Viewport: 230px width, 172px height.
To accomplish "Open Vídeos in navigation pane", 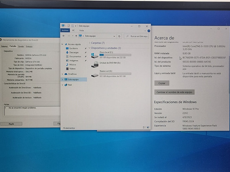I will point(72,69).
